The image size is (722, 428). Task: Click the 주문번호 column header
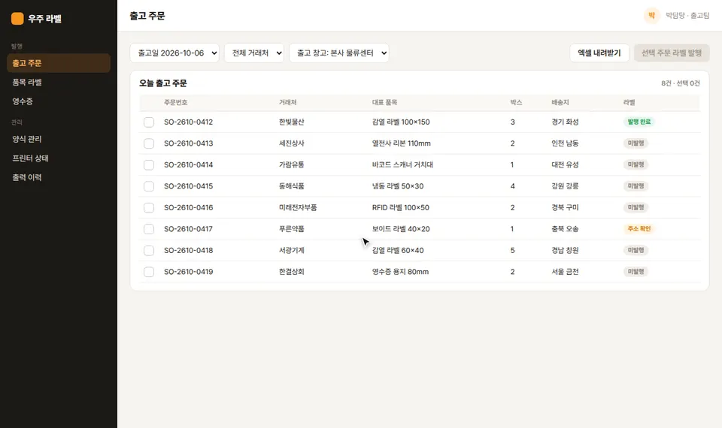pyautogui.click(x=175, y=103)
